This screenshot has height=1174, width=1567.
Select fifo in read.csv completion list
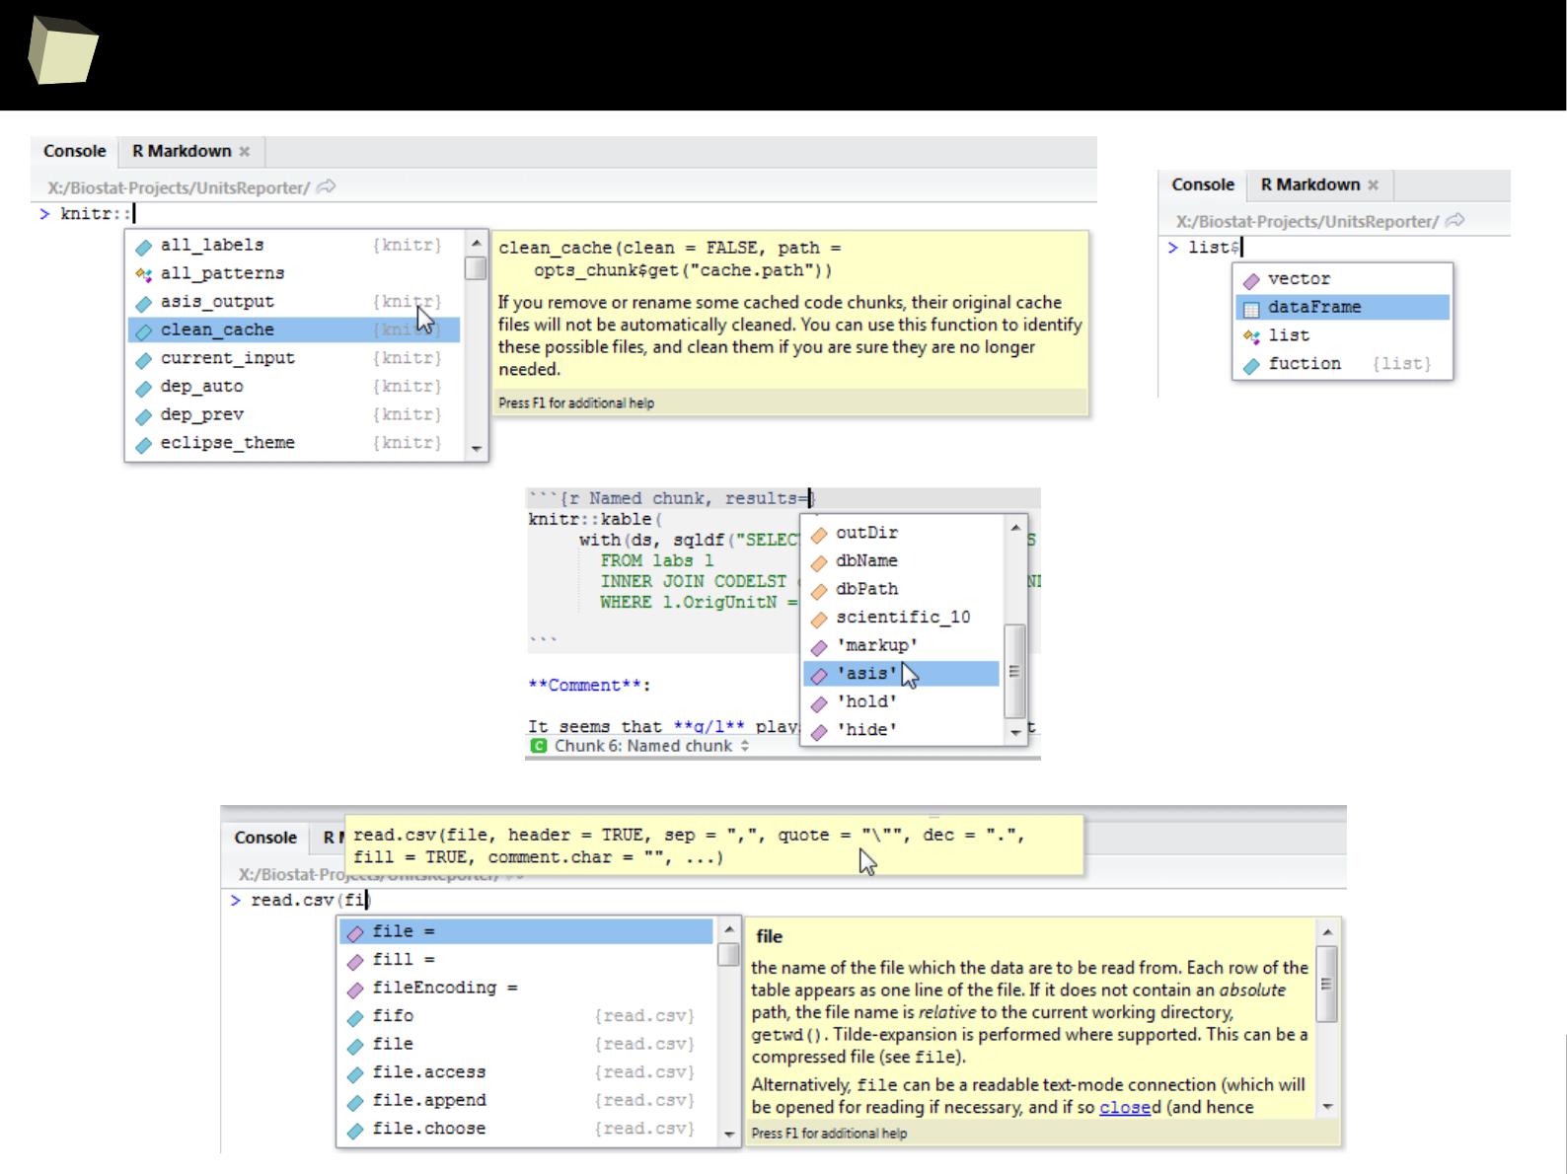(527, 1016)
